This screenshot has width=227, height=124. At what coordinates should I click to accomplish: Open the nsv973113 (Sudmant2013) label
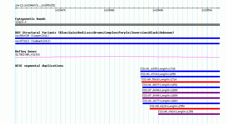(x=33, y=41)
